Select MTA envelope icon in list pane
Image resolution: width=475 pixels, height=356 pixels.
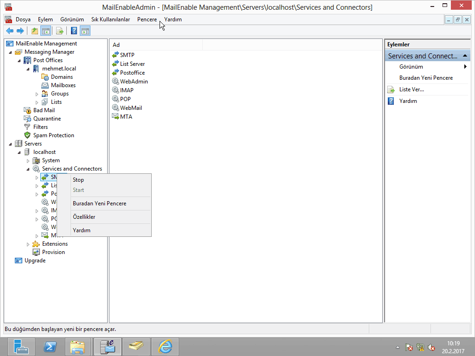(116, 116)
